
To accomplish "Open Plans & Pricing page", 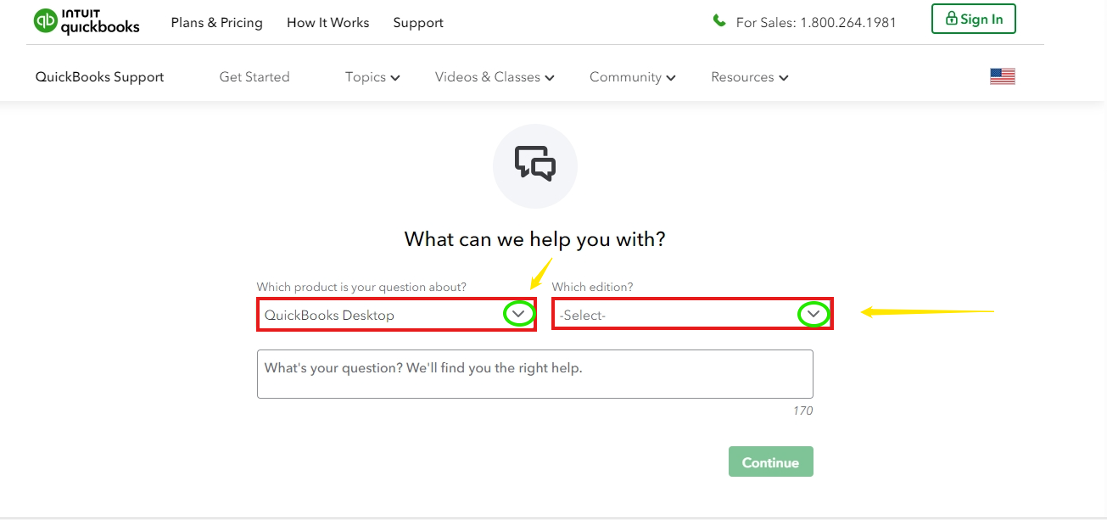I will (x=216, y=23).
